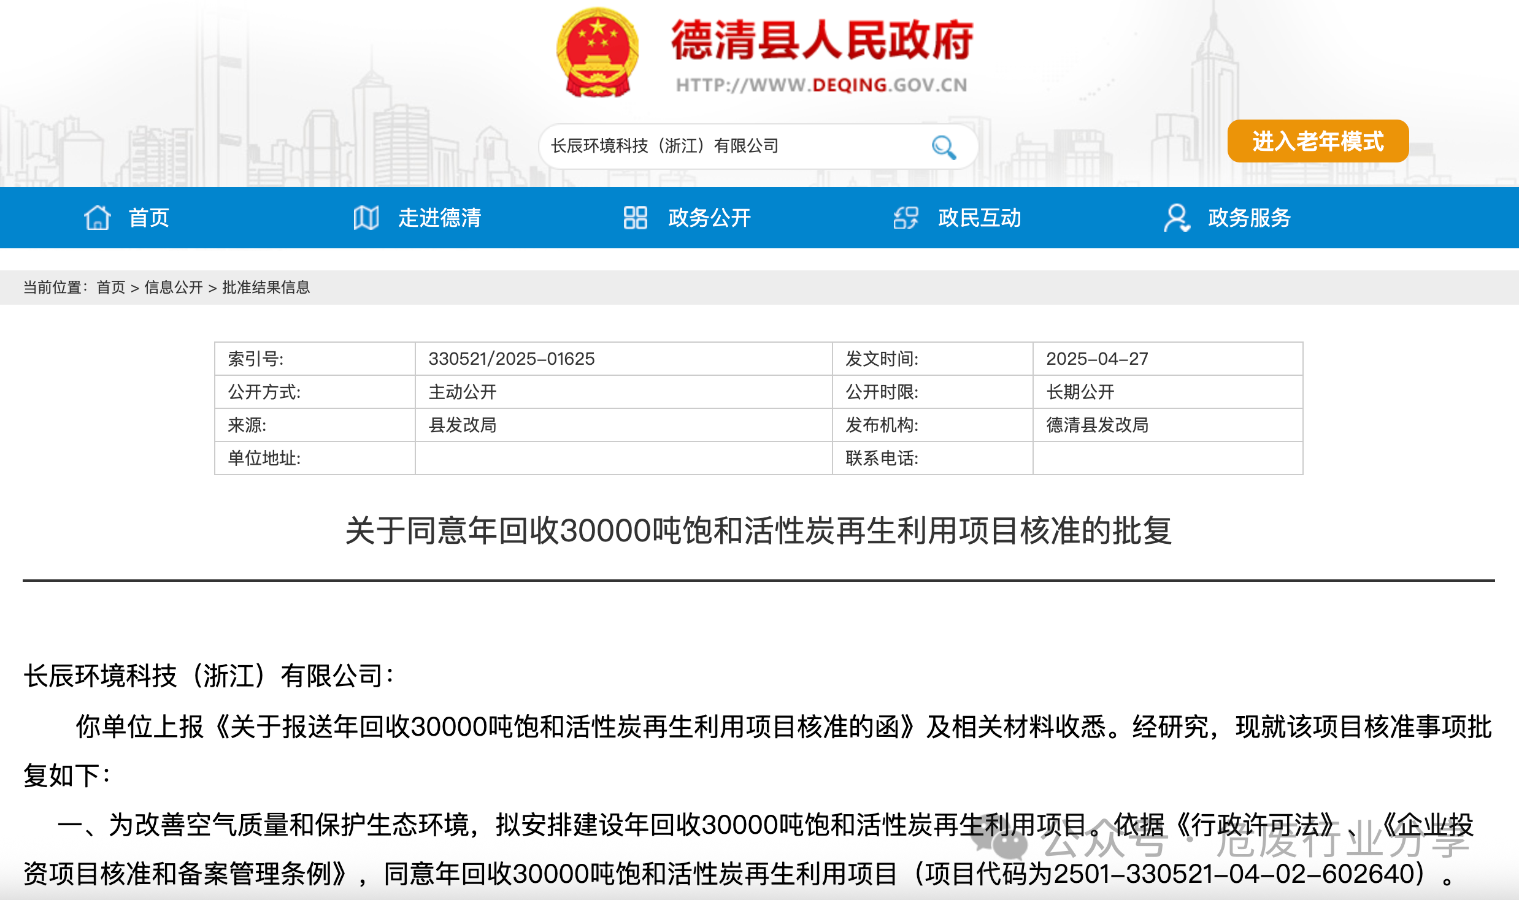Click the 索引号: label cell
This screenshot has width=1519, height=900.
(315, 359)
